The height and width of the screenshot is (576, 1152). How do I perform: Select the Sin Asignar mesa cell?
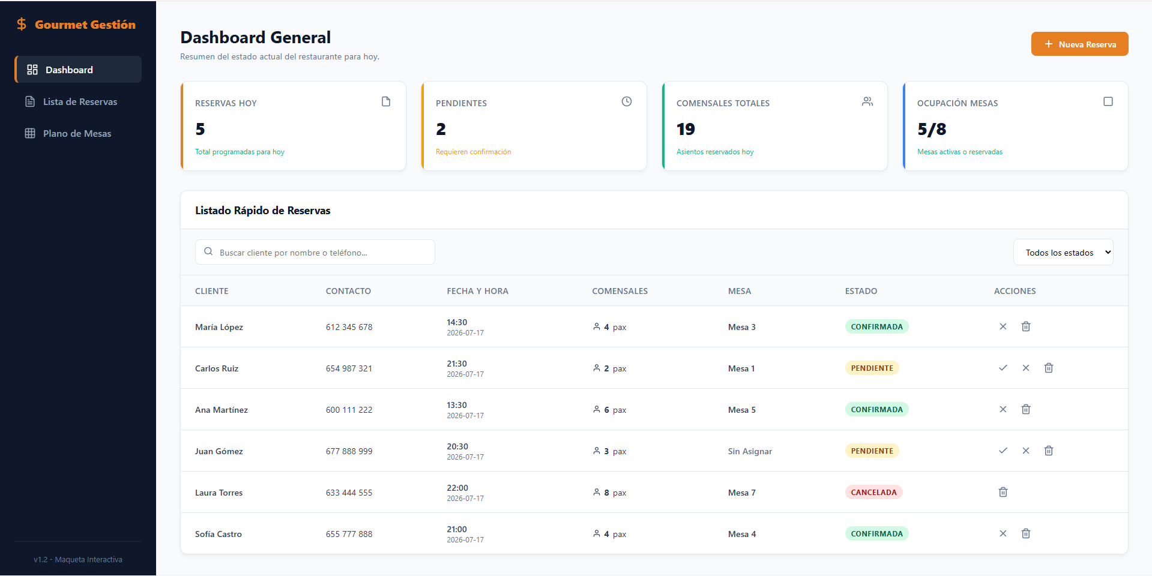click(x=750, y=451)
